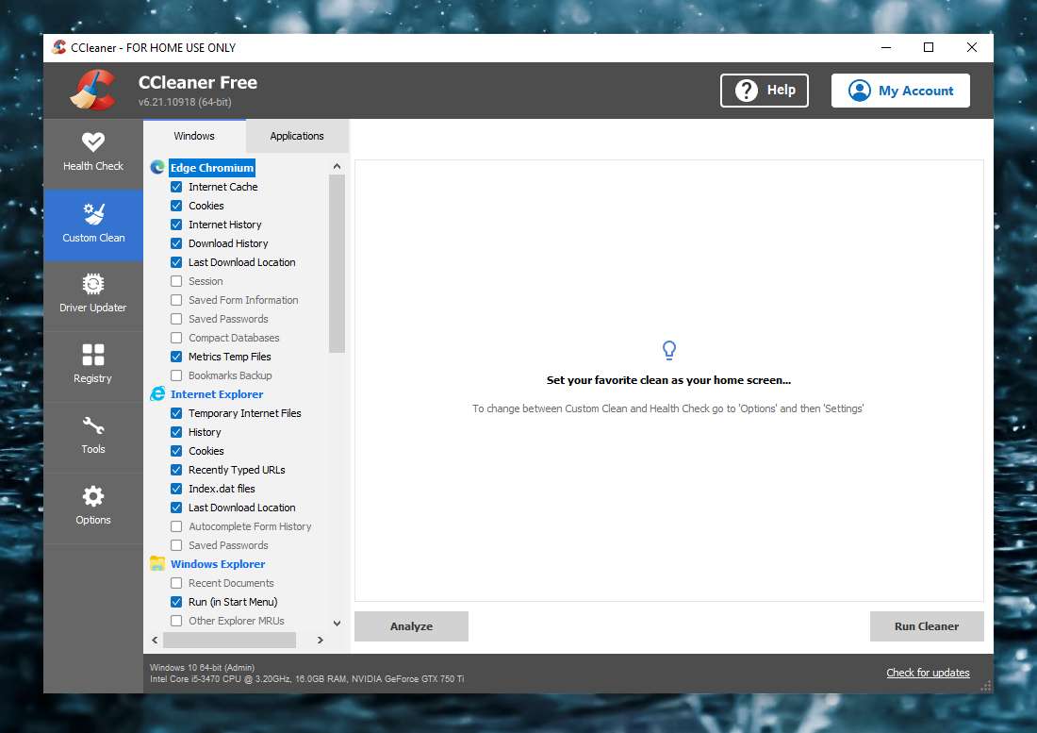Enable Other Explorer MRUs checkbox
The width and height of the screenshot is (1037, 733).
point(176,621)
